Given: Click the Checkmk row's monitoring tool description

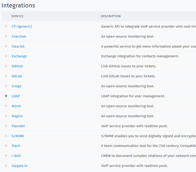Looking at the screenshot, I should pos(127,36).
